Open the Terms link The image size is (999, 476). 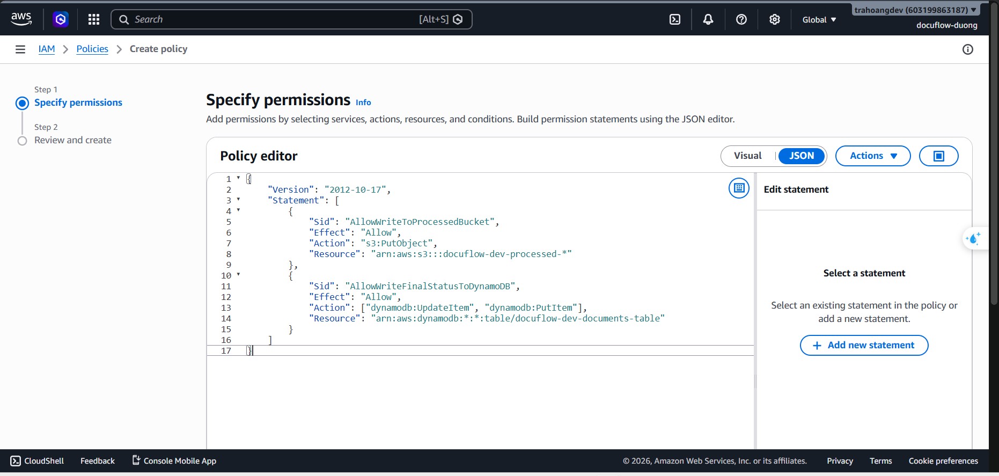pos(880,461)
